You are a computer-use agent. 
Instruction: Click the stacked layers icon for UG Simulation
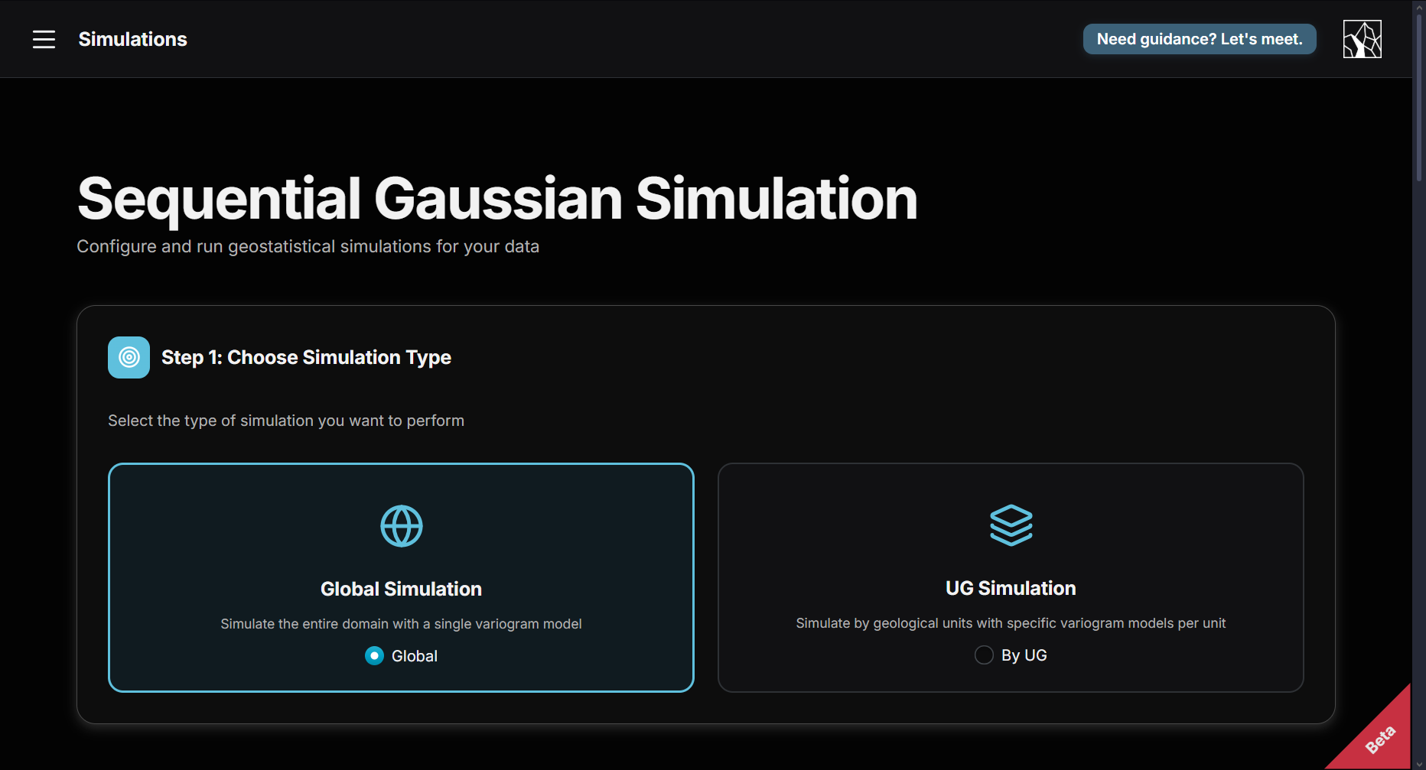point(1011,525)
